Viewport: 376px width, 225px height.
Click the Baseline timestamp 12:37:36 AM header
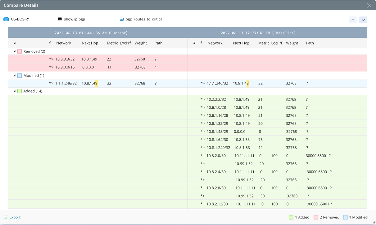[x=258, y=33]
